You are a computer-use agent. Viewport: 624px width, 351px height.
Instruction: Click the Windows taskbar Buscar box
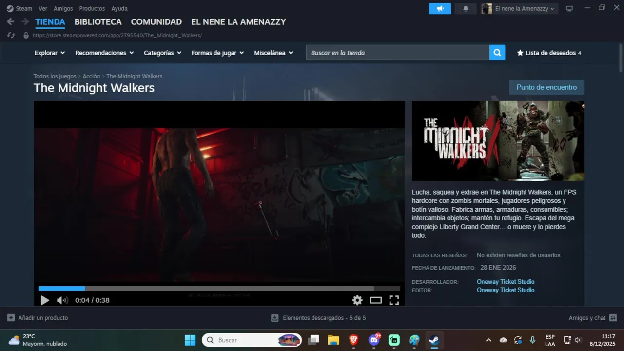pos(252,340)
